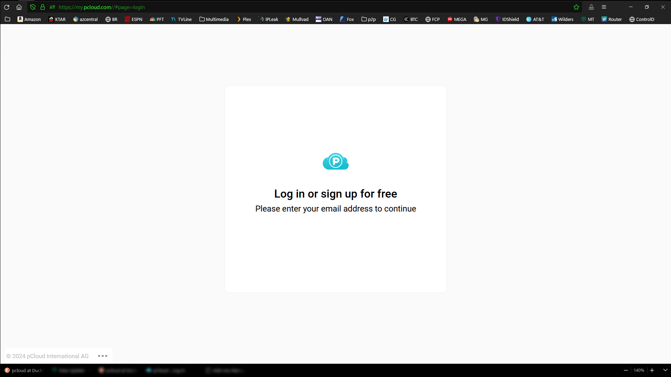Open the Multimedia bookmarks folder

pyautogui.click(x=214, y=19)
